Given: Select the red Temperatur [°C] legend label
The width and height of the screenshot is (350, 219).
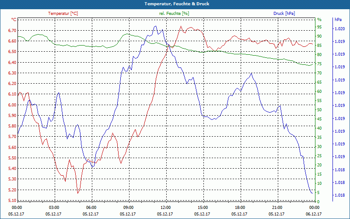Looking at the screenshot, I should click(x=63, y=14).
